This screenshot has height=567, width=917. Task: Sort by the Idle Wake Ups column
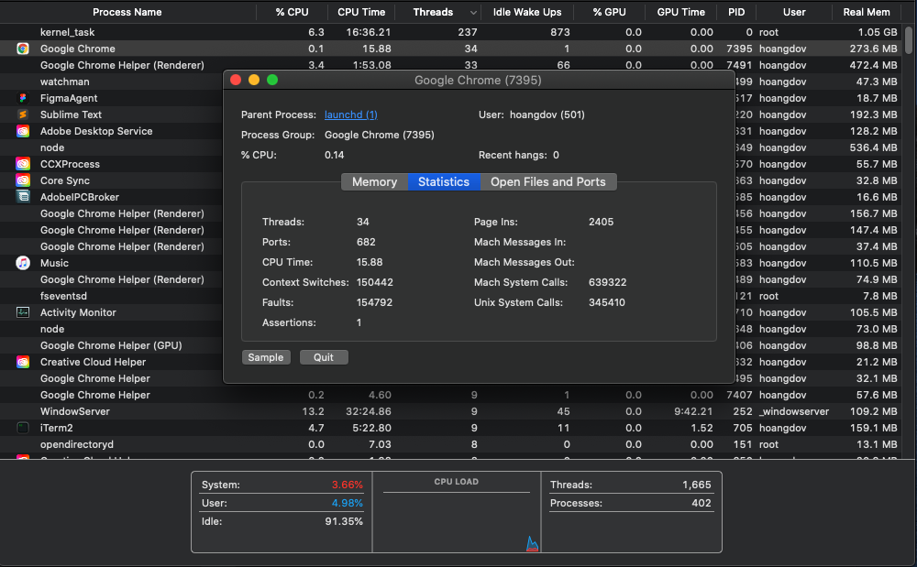pos(527,12)
